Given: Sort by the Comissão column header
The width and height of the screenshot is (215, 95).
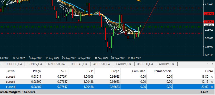Looking at the screenshot, I should 138,71.
